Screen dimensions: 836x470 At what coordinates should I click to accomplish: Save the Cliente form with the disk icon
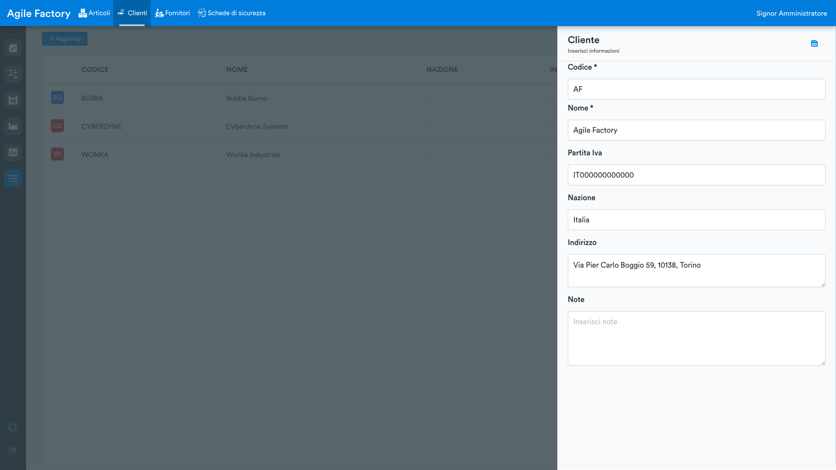click(814, 44)
